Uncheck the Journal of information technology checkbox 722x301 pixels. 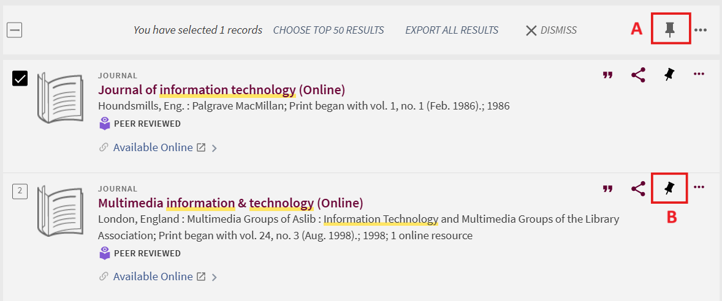(20, 78)
